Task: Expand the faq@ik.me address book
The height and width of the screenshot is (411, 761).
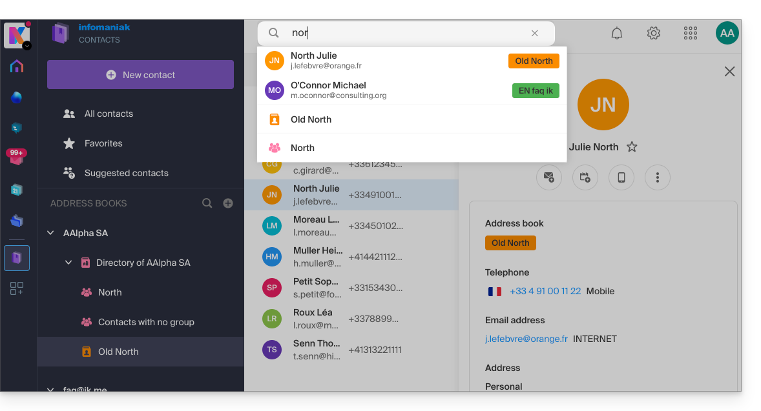Action: [x=51, y=390]
